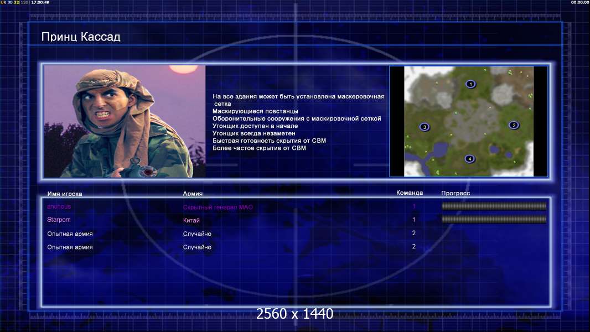Click the loading progress bar for Starpom

point(494,219)
